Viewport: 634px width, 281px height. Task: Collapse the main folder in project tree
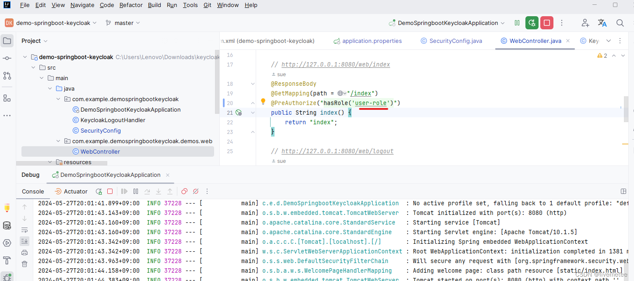(42, 78)
